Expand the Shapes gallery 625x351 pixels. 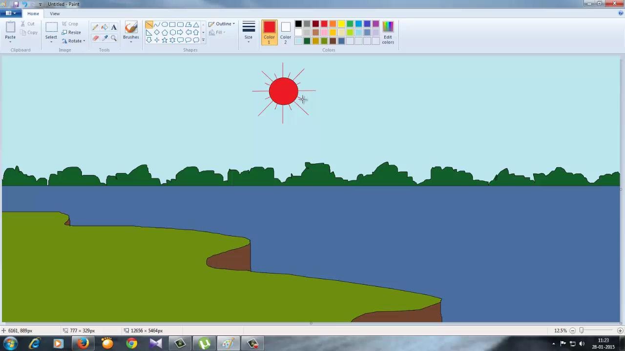pos(203,39)
